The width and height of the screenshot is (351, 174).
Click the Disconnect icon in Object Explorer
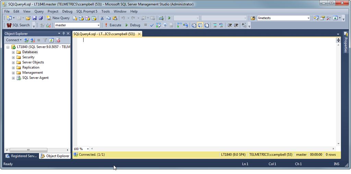click(33, 40)
